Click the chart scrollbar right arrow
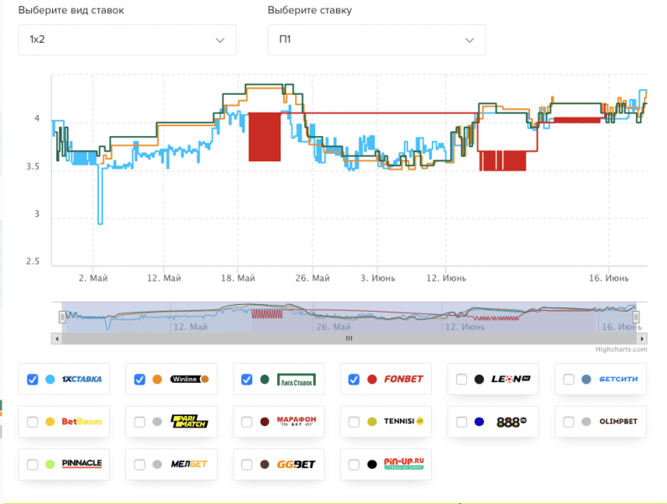Screen dimensions: 667x504 (642, 339)
